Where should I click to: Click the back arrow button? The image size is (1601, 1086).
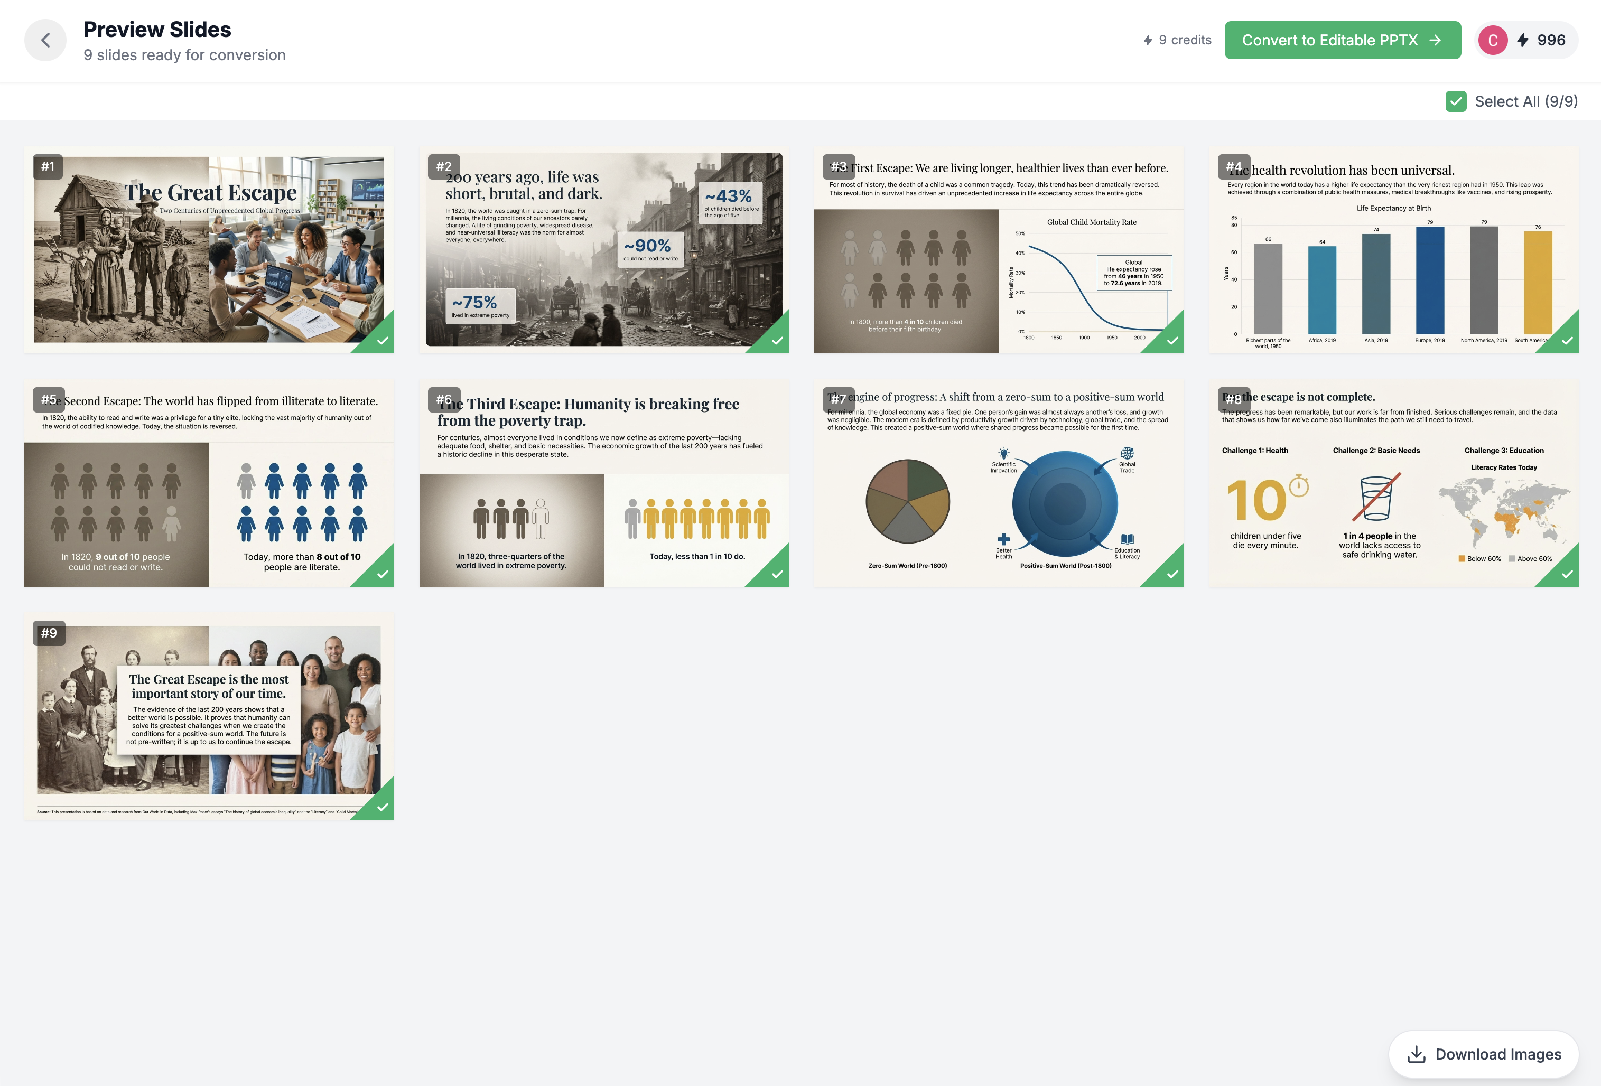[x=45, y=40]
